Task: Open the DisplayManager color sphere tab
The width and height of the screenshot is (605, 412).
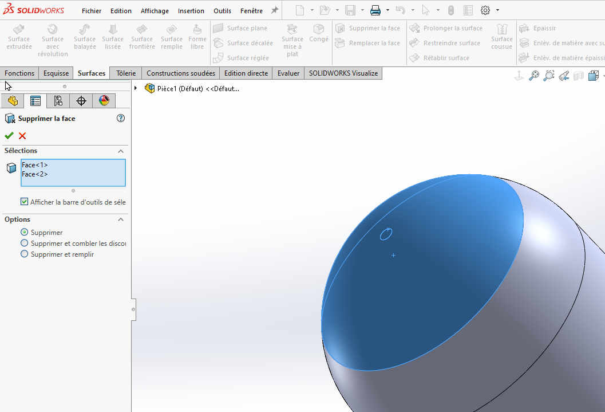Action: (104, 101)
